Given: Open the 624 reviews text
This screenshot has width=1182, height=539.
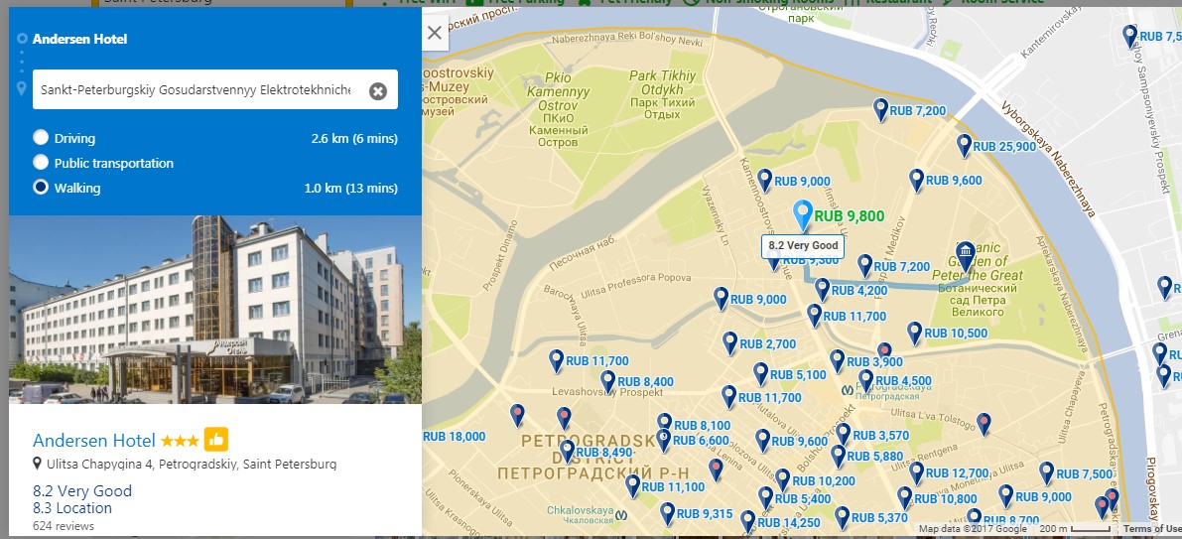Looking at the screenshot, I should [x=64, y=525].
